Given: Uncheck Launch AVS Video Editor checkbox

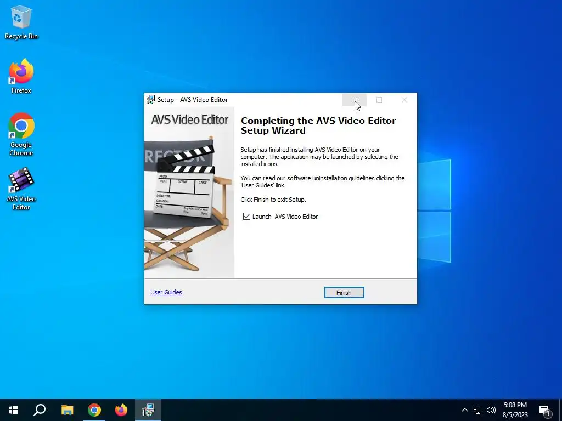Looking at the screenshot, I should pyautogui.click(x=246, y=216).
